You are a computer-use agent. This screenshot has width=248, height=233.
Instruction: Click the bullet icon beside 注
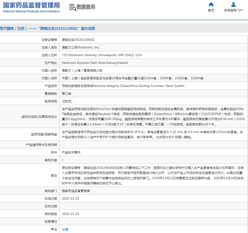tap(52, 229)
